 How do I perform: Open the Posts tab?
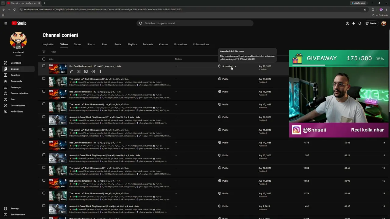tap(118, 44)
